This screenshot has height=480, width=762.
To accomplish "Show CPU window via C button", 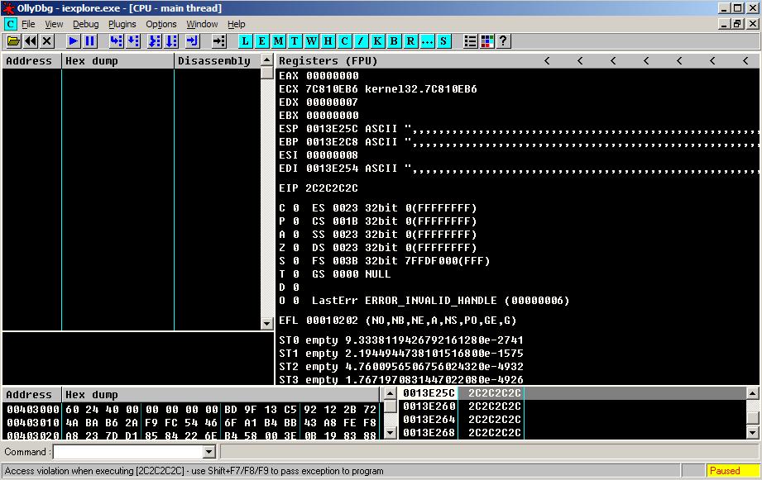I will tap(344, 41).
